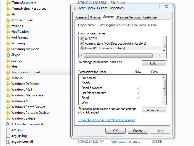Switch to the Customize tab
Image resolution: width=194 pixels, height=146 pixels.
pos(150,17)
